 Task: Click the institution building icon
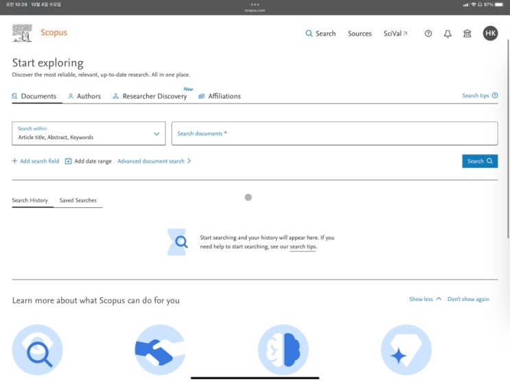point(467,34)
